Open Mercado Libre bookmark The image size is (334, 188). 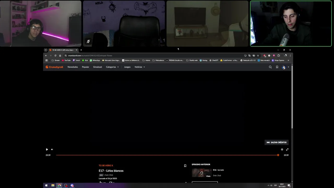111,60
